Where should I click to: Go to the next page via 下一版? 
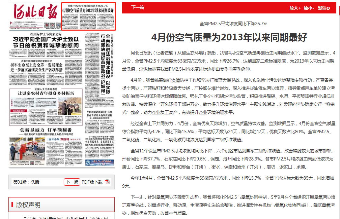tap(72, 182)
